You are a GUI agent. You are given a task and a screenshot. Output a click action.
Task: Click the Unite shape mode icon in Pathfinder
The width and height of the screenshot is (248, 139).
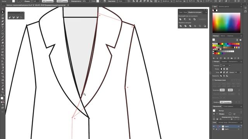tap(180, 19)
